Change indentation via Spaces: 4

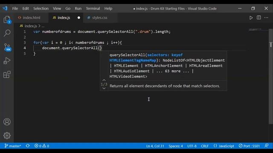tap(175, 146)
